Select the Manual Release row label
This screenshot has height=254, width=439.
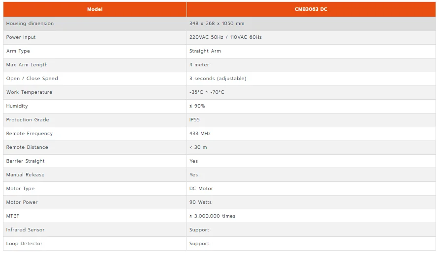click(25, 174)
